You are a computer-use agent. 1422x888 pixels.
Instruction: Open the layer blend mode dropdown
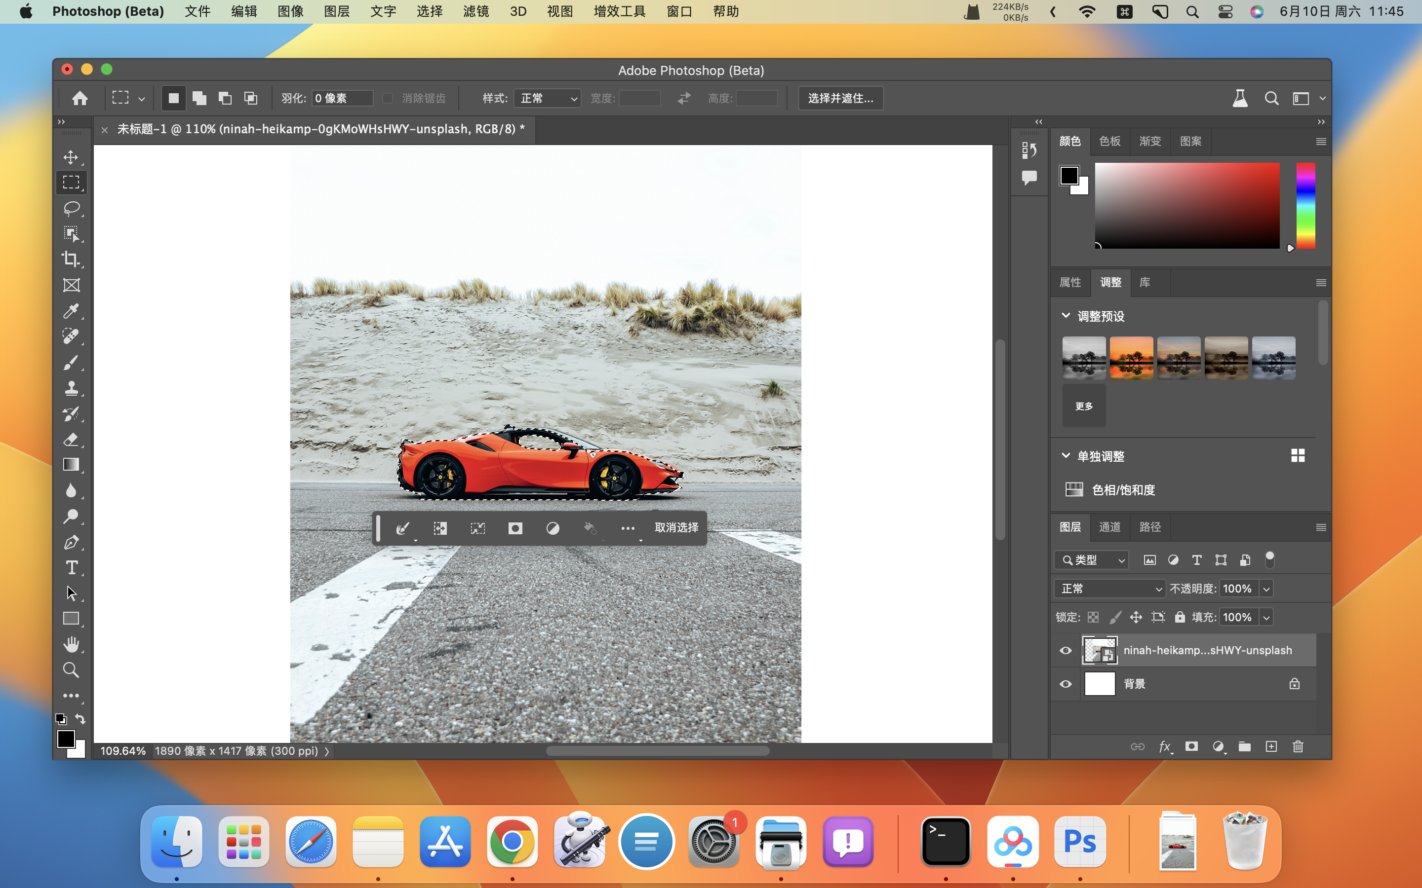pyautogui.click(x=1110, y=589)
